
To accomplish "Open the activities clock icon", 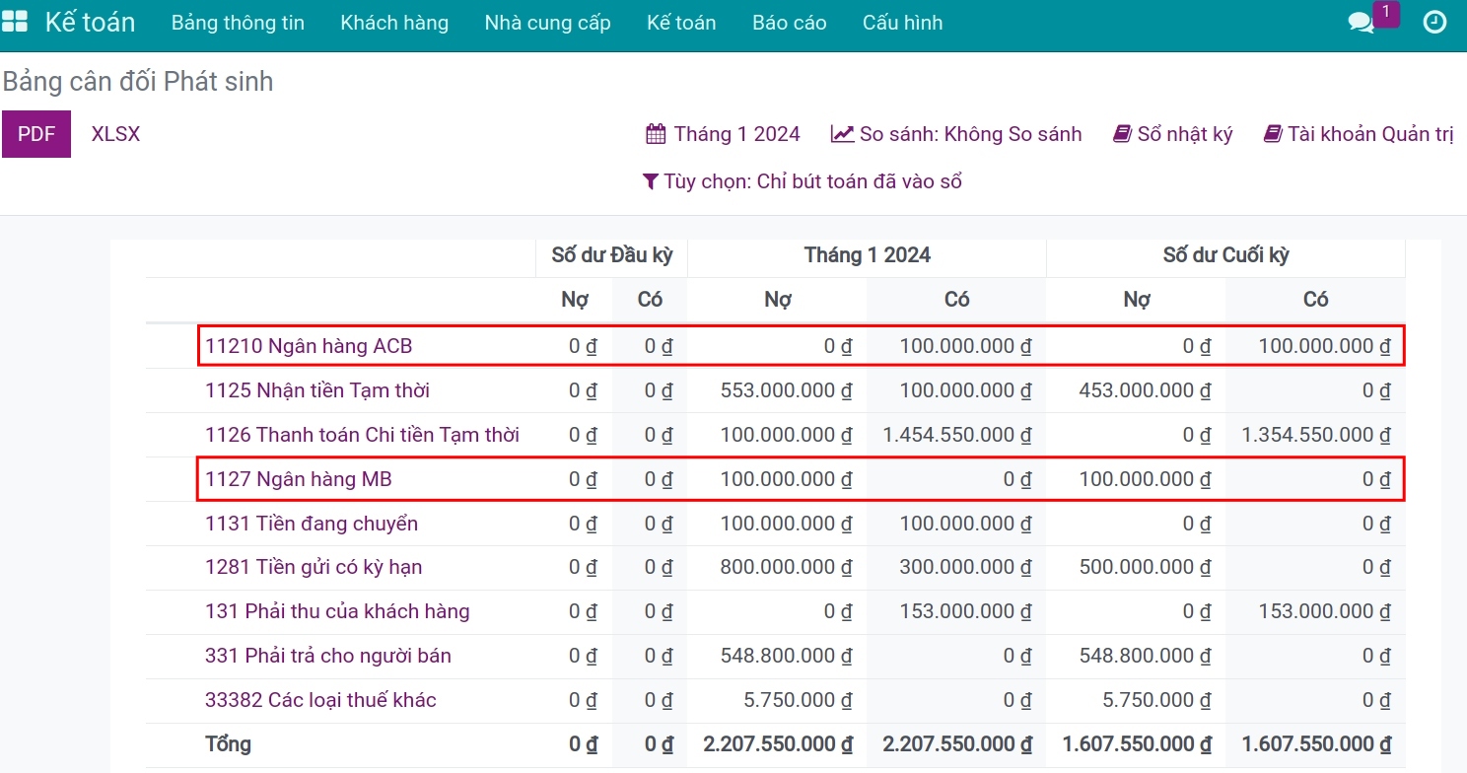I will [x=1435, y=22].
